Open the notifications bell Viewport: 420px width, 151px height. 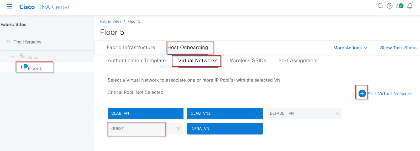click(x=410, y=6)
